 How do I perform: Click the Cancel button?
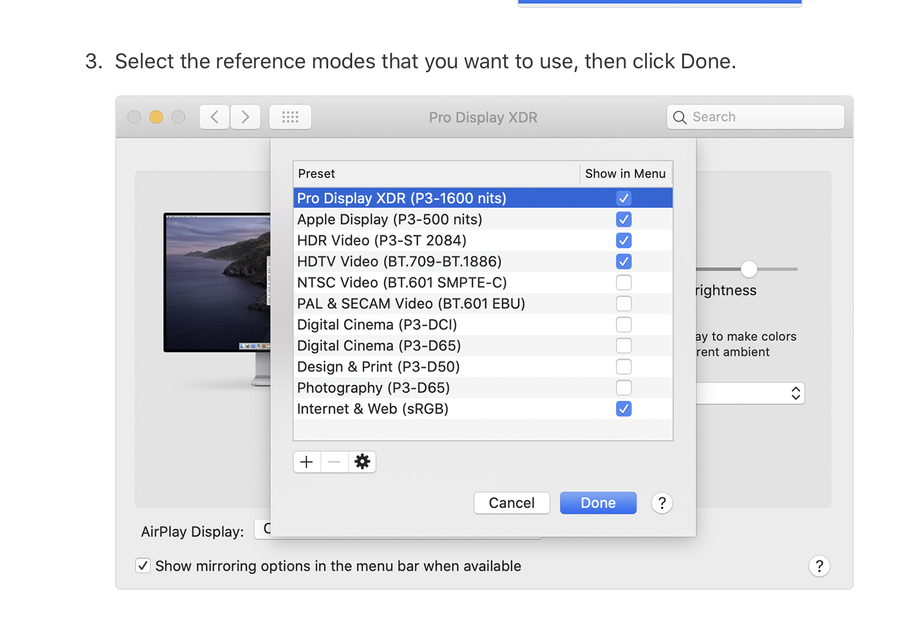pyautogui.click(x=512, y=503)
